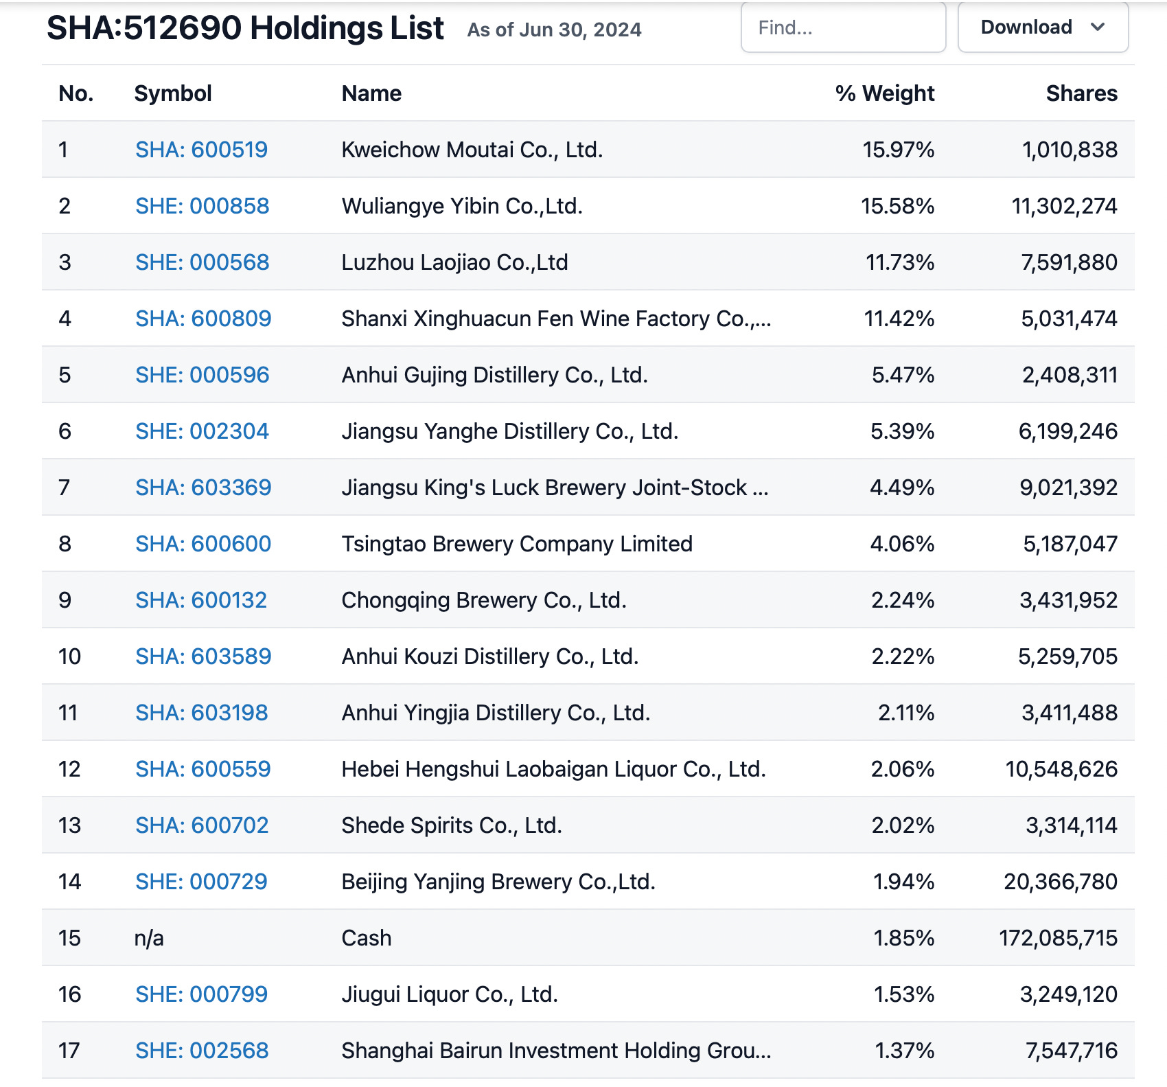Select Kweichow Moutai Co., Ltd. name
The width and height of the screenshot is (1167, 1087).
click(472, 150)
